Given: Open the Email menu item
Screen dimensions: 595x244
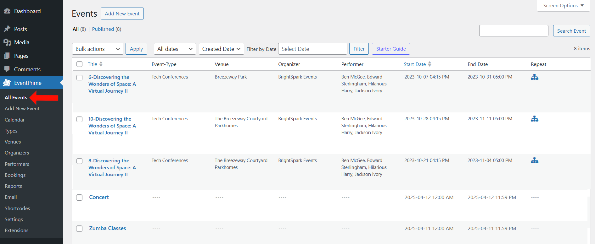Looking at the screenshot, I should [x=11, y=197].
